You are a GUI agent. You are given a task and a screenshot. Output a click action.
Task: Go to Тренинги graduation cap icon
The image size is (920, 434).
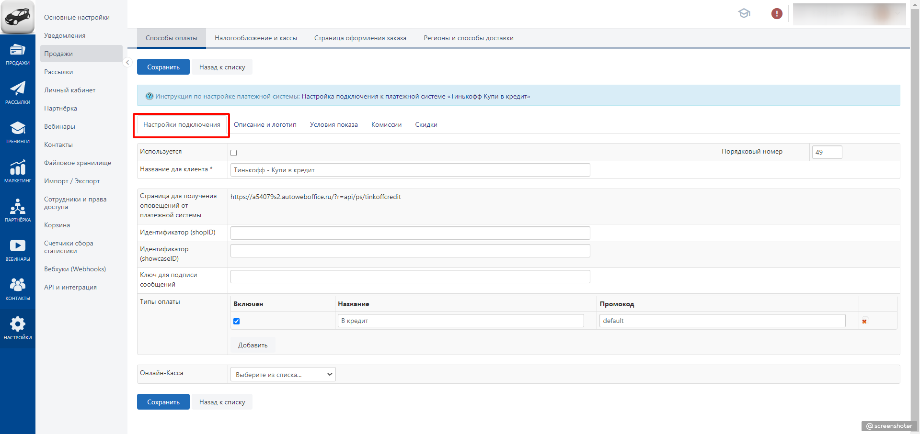[x=18, y=132]
